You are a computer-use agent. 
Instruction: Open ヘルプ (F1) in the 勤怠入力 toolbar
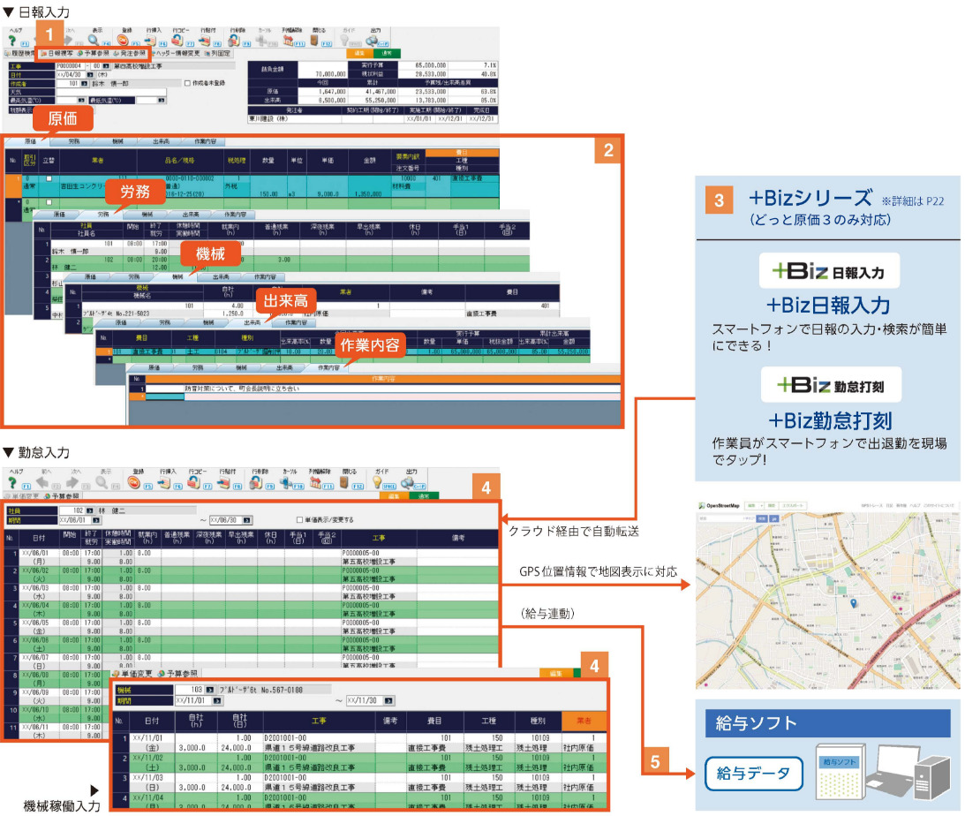[12, 483]
